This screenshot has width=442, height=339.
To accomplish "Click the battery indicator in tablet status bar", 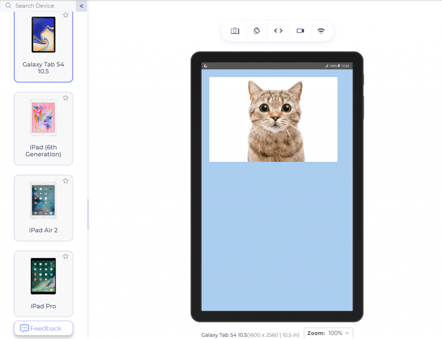I will coord(339,66).
